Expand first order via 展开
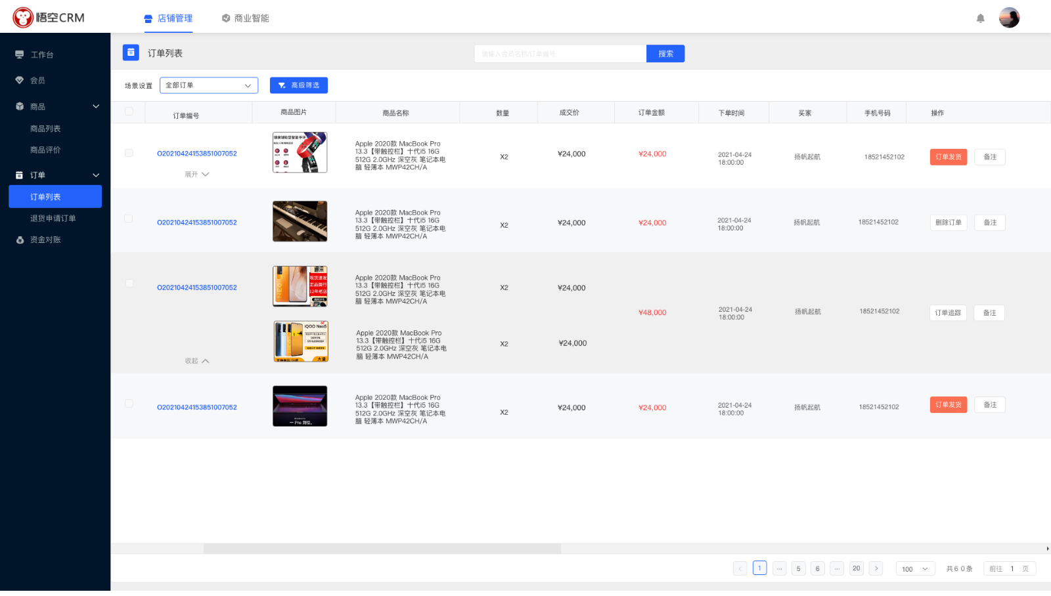The height and width of the screenshot is (596, 1051). [196, 175]
